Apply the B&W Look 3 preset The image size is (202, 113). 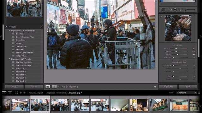click(21, 75)
